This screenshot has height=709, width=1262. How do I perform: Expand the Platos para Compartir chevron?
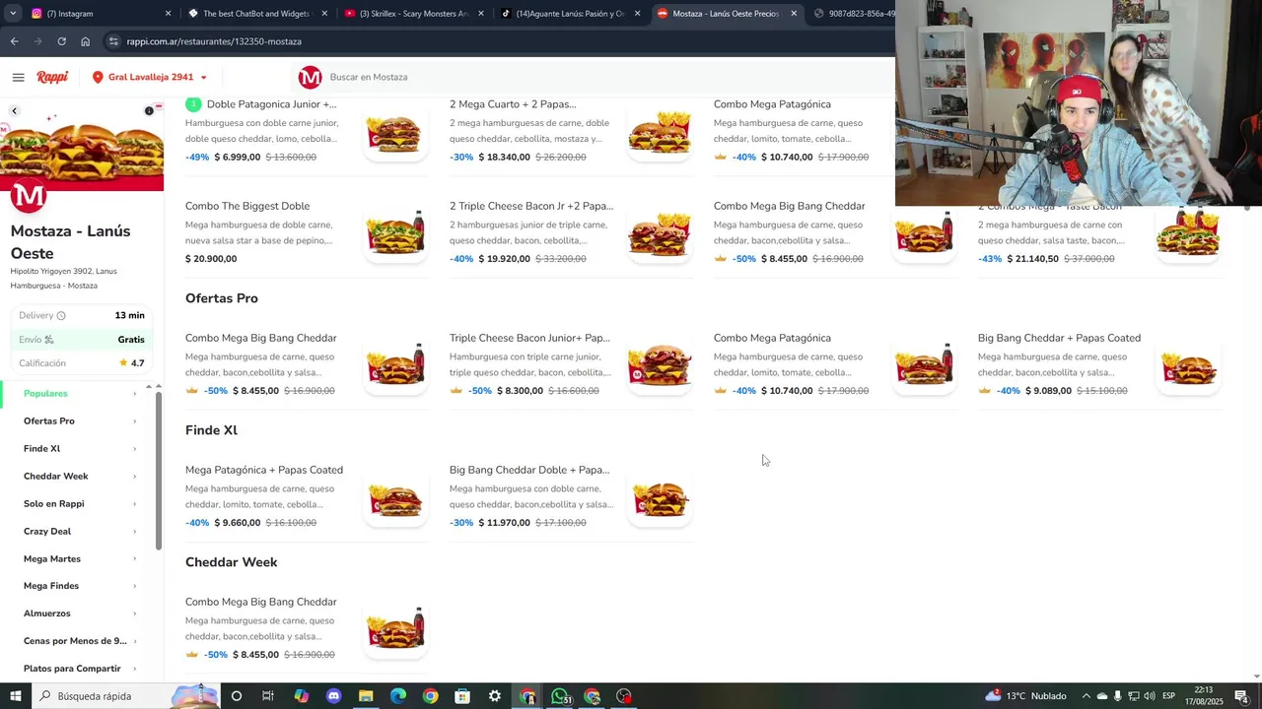(x=135, y=669)
